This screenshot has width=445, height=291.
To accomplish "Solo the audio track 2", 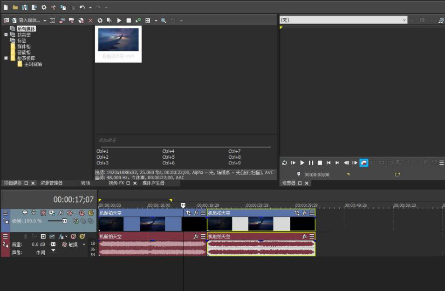I will point(81,237).
